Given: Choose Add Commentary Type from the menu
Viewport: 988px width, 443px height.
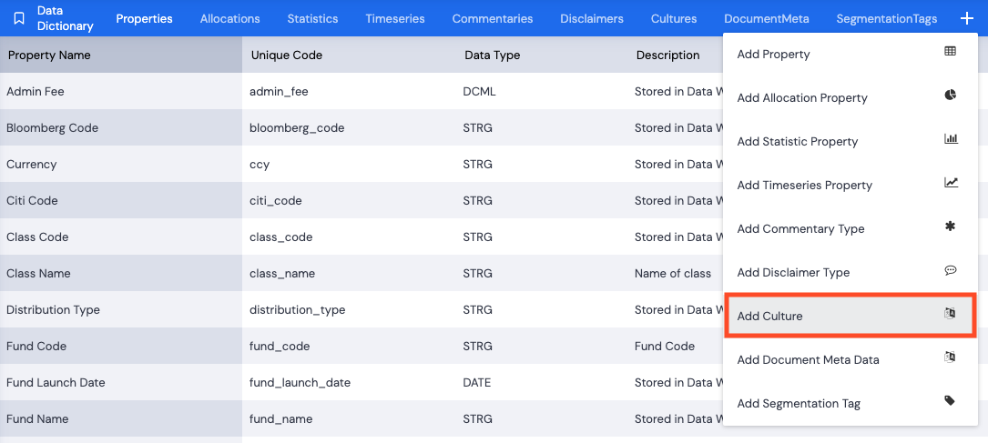Looking at the screenshot, I should click(x=800, y=228).
